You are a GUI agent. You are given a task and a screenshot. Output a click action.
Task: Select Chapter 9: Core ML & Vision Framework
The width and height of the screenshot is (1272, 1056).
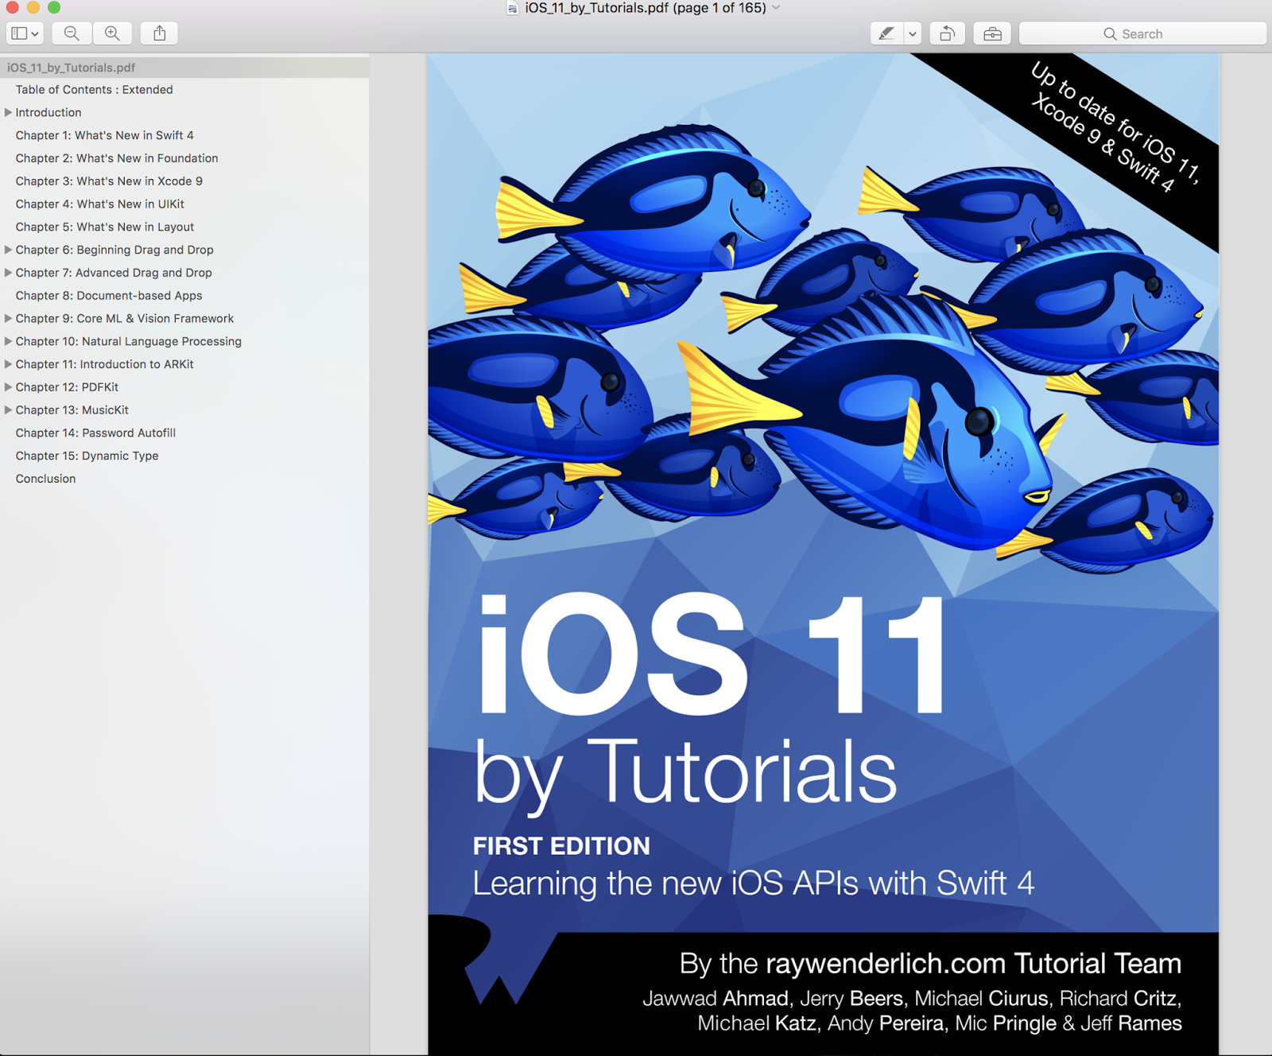(125, 319)
